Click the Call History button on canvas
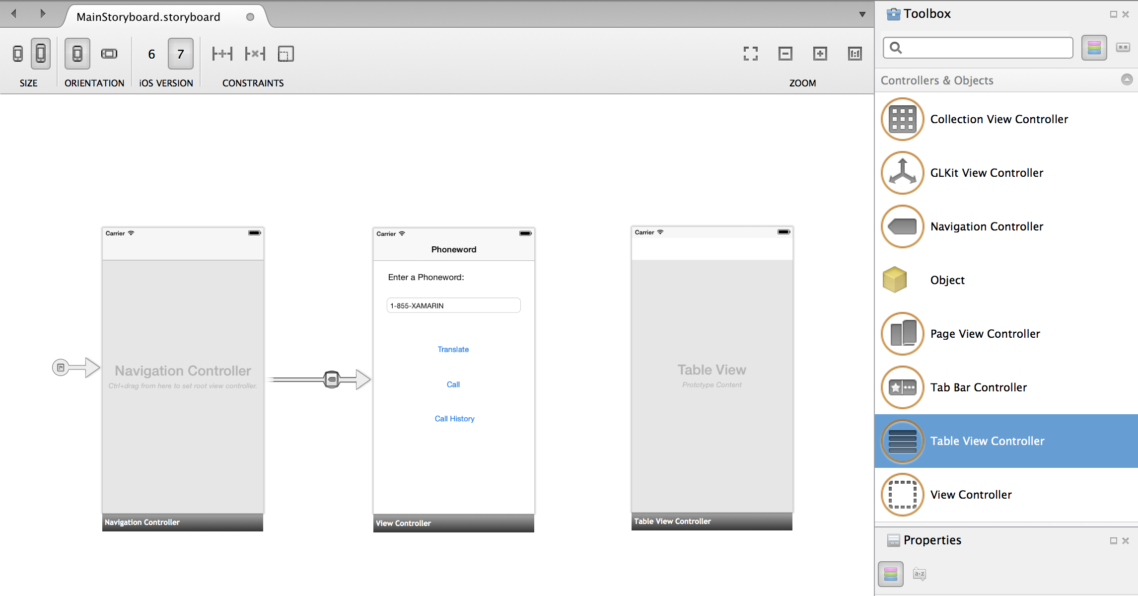Screen dimensions: 1138x596 (x=454, y=419)
